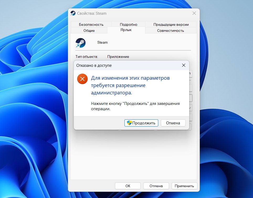
Task: Click the large Steam shortcut icon
Action: point(80,43)
